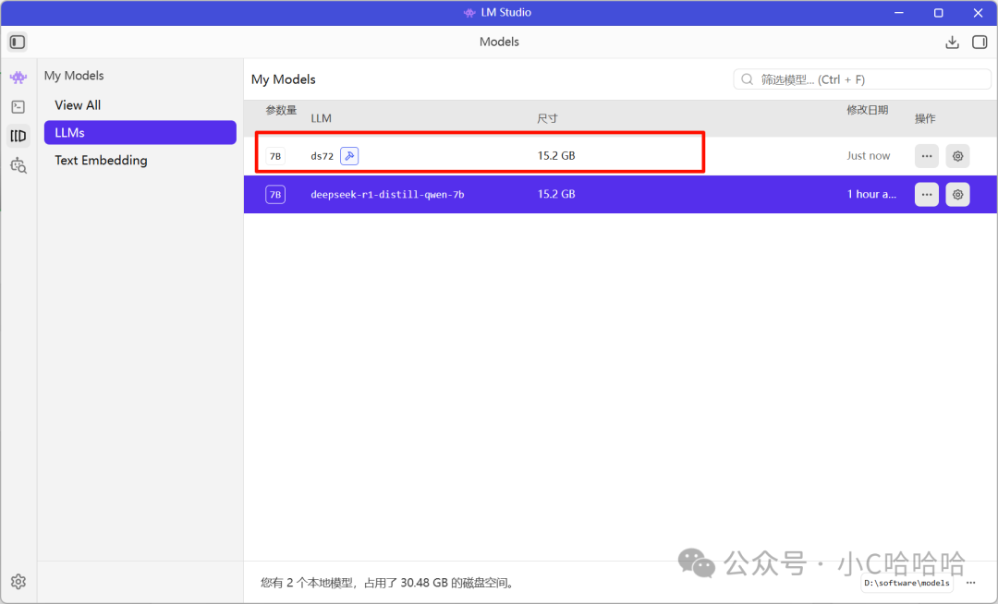Click the 1 hour a... modified date

coord(871,195)
